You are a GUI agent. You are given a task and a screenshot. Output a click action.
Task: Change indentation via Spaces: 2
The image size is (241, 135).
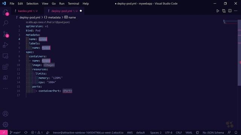tap(156, 132)
